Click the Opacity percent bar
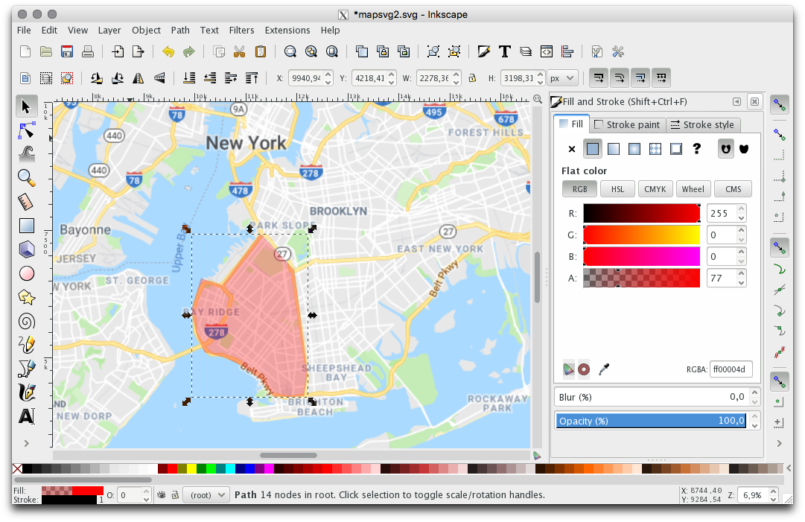Screen dimensions: 805x522 click(x=651, y=421)
